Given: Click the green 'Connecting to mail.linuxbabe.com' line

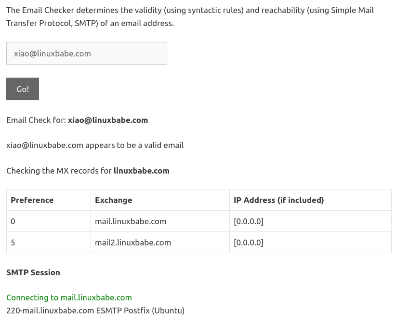Looking at the screenshot, I should tap(69, 297).
